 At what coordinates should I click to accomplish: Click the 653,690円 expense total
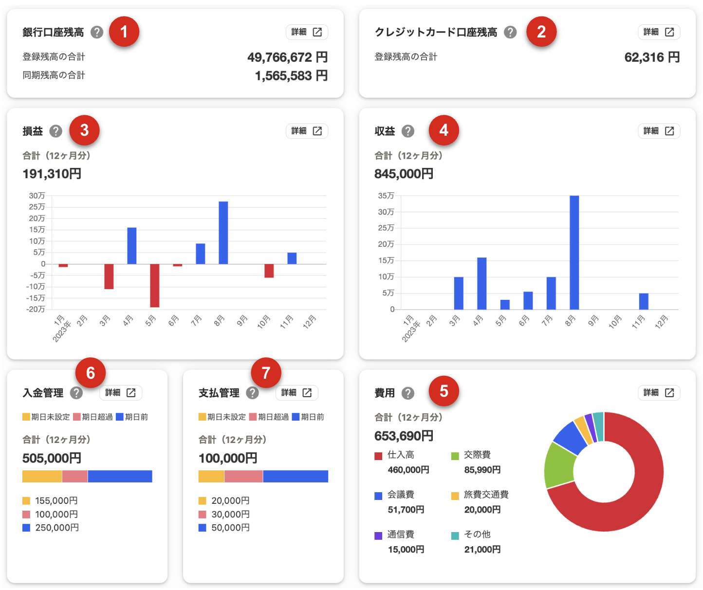[404, 436]
